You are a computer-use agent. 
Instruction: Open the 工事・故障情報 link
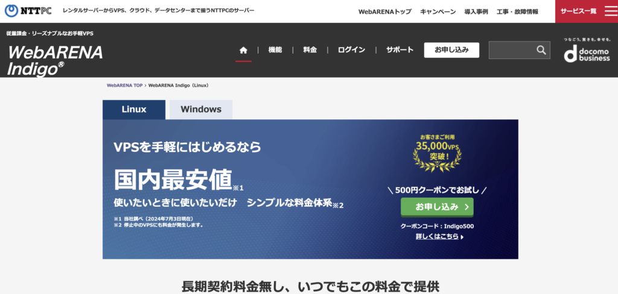tap(517, 12)
